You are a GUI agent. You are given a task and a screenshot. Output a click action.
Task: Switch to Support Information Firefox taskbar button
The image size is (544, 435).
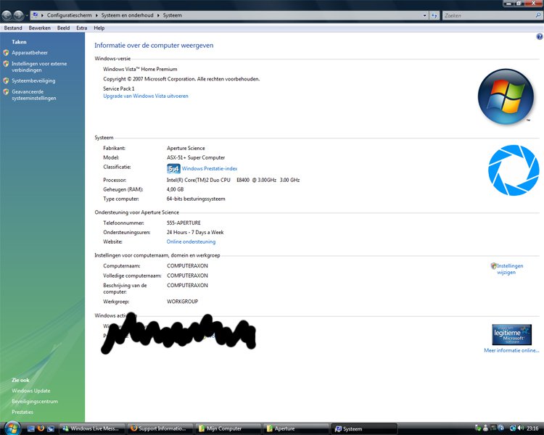tap(160, 428)
